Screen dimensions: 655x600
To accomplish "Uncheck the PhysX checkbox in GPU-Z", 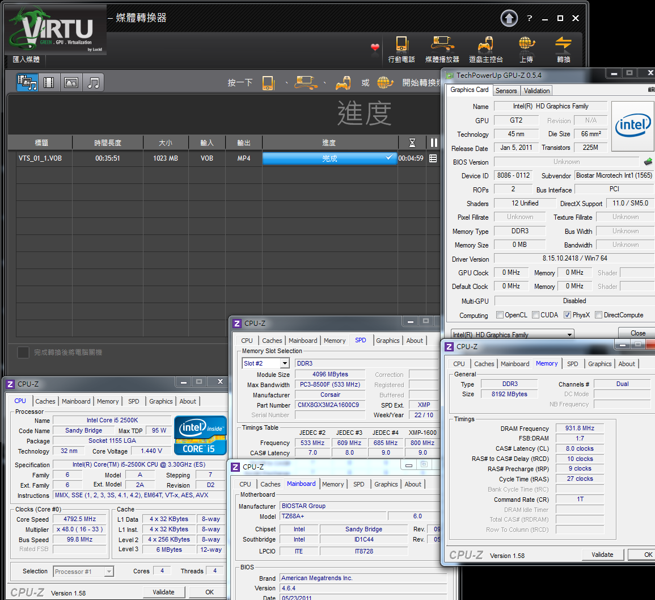I will tap(567, 315).
